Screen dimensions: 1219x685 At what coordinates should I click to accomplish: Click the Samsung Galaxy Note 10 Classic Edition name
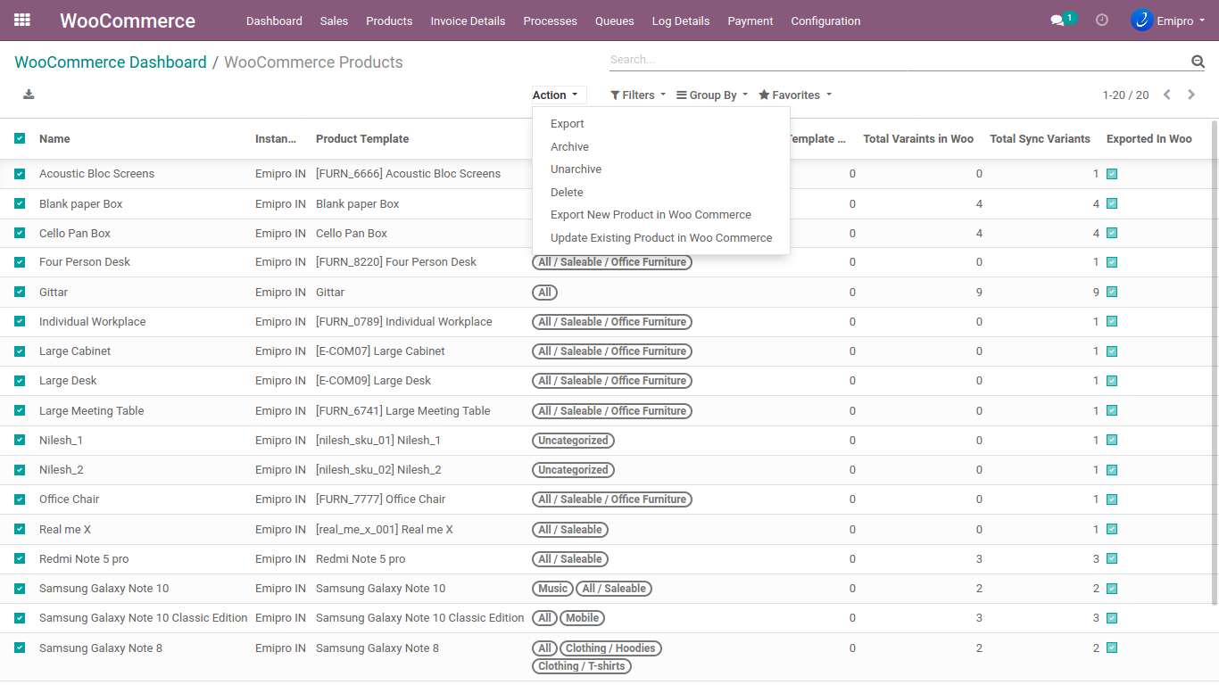144,618
